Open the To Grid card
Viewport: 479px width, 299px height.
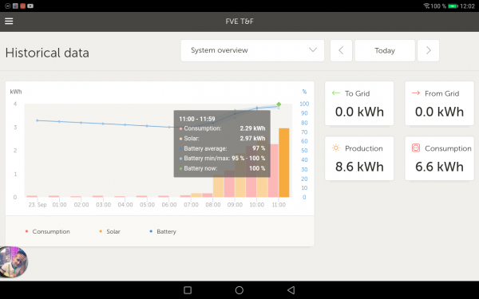[359, 104]
